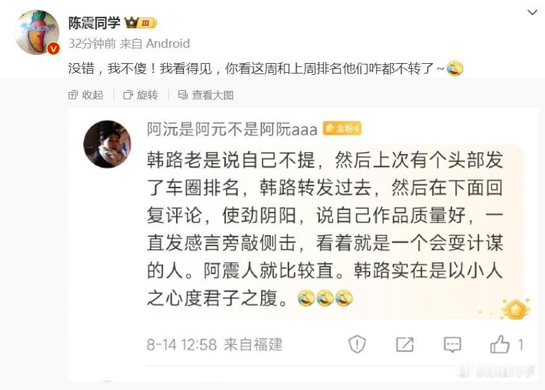This screenshot has height=390, width=545.
Task: Click the laughing-crying emoji in post text
Action: pyautogui.click(x=455, y=68)
